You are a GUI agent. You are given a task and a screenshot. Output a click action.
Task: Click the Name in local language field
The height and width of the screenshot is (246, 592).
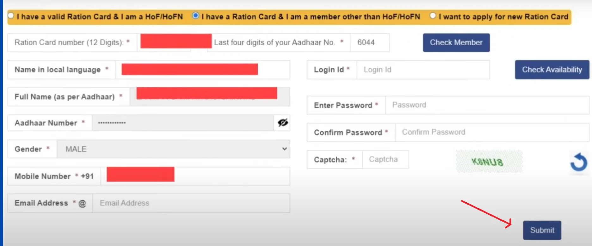point(202,70)
